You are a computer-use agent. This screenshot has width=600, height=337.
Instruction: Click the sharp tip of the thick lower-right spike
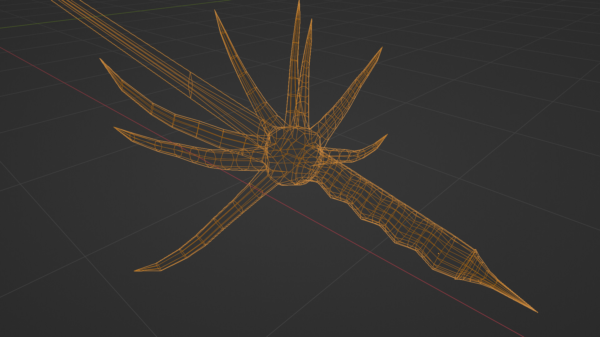[x=536, y=311]
